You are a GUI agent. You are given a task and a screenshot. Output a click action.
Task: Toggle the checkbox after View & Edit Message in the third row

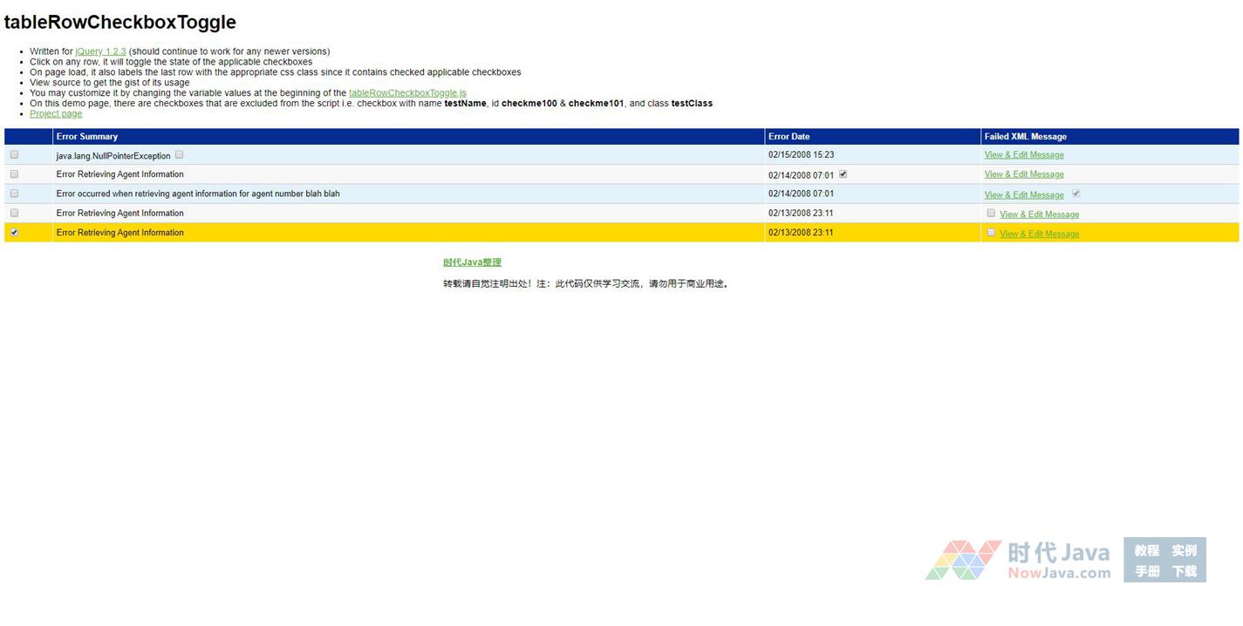click(x=1076, y=194)
